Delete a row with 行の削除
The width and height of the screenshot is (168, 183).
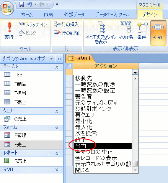coord(67,33)
